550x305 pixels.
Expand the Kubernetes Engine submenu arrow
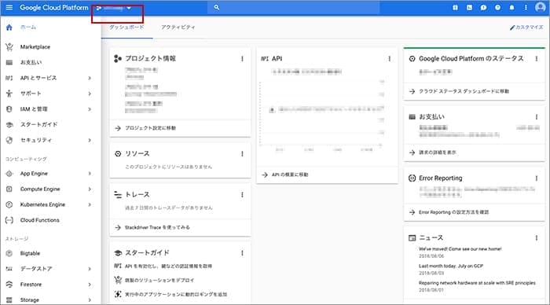[90, 204]
